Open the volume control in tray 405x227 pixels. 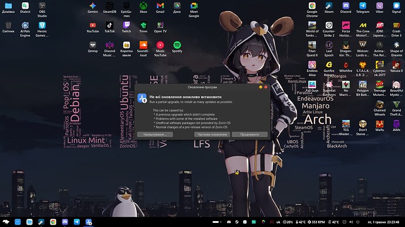pos(351,222)
